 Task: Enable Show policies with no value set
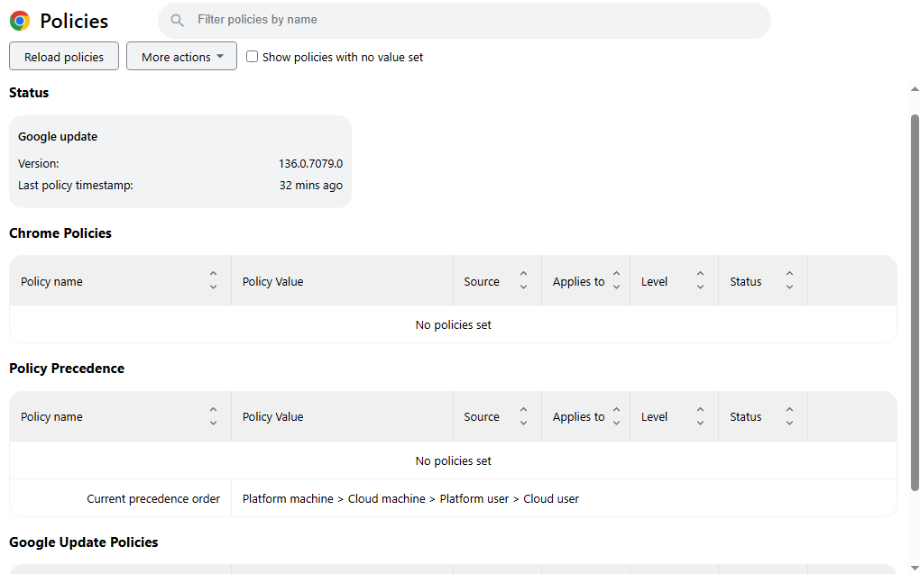tap(252, 56)
